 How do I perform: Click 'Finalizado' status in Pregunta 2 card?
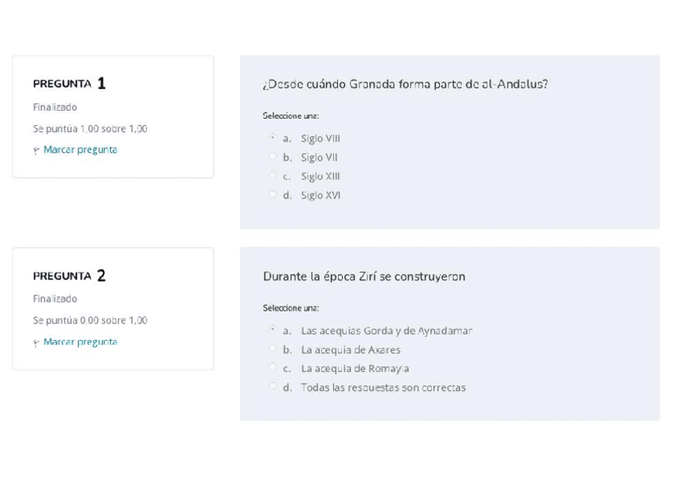[x=55, y=299]
